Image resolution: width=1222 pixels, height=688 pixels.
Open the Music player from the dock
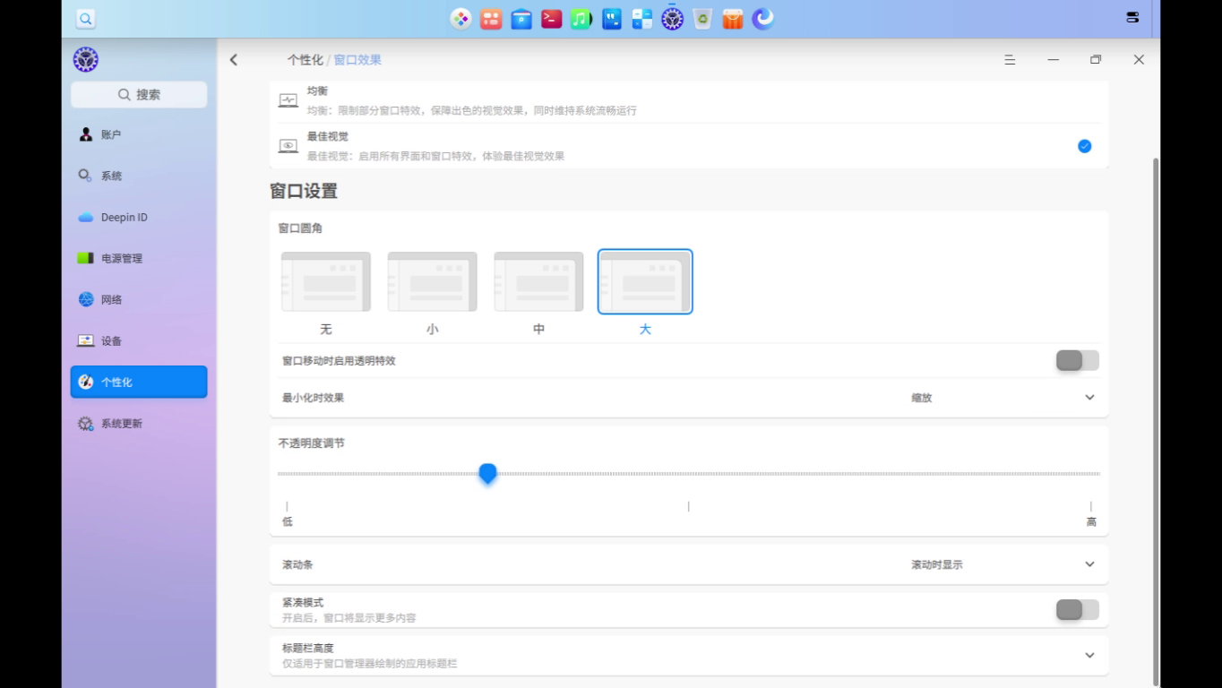click(581, 18)
